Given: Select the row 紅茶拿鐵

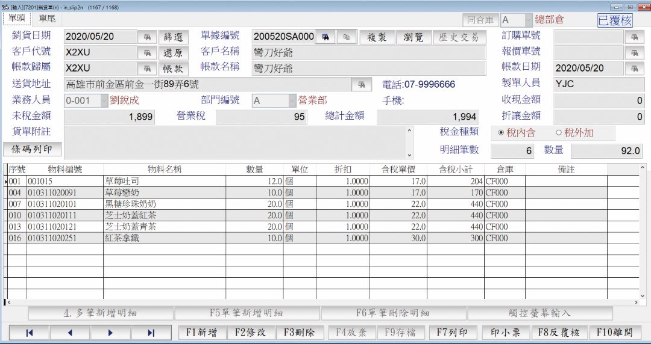Looking at the screenshot, I should coord(321,238).
